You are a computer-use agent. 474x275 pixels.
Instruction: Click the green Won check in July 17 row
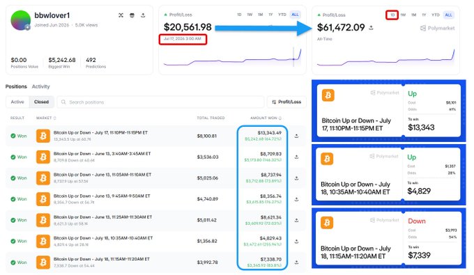click(x=13, y=136)
